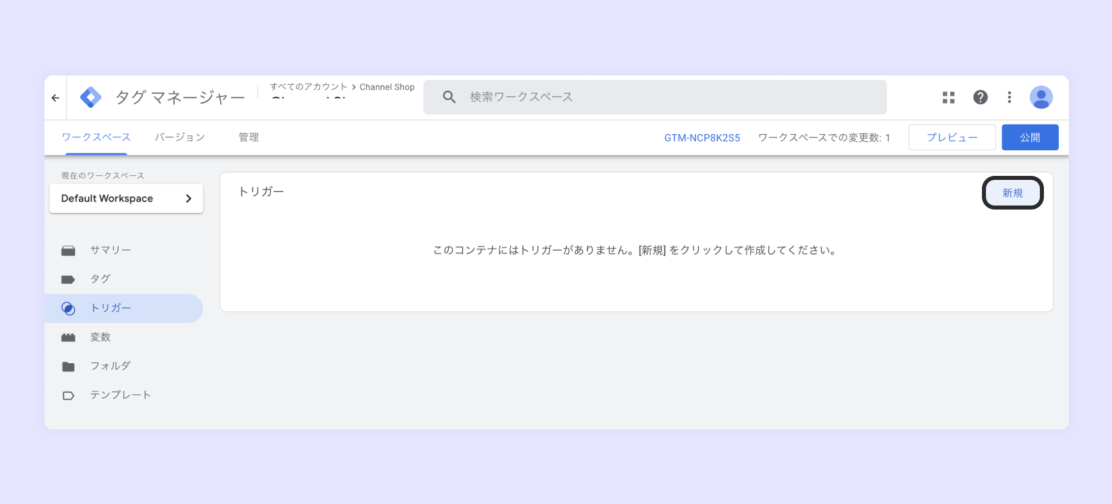Open the three-dot more options menu
This screenshot has height=504, width=1112.
1010,98
